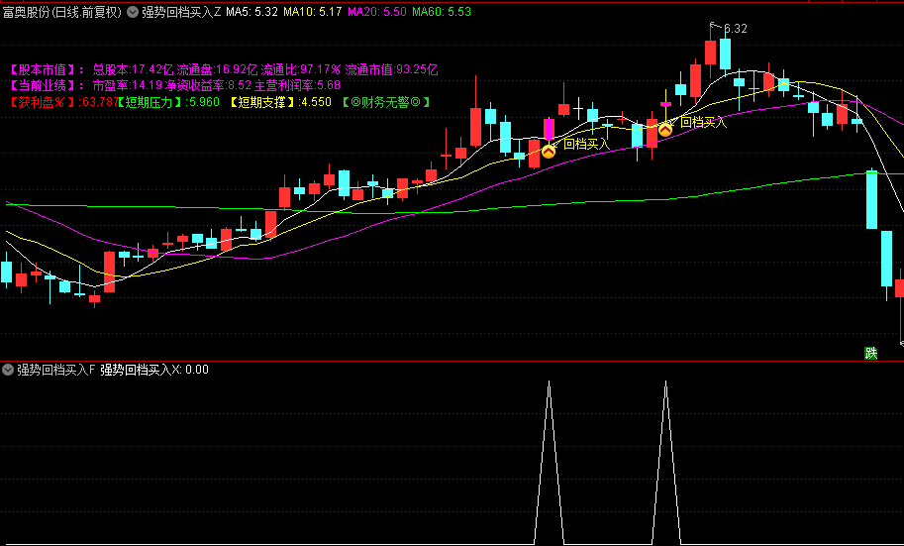Open the indicator menu beside 强势回档买入Z
The width and height of the screenshot is (904, 546).
pos(133,12)
